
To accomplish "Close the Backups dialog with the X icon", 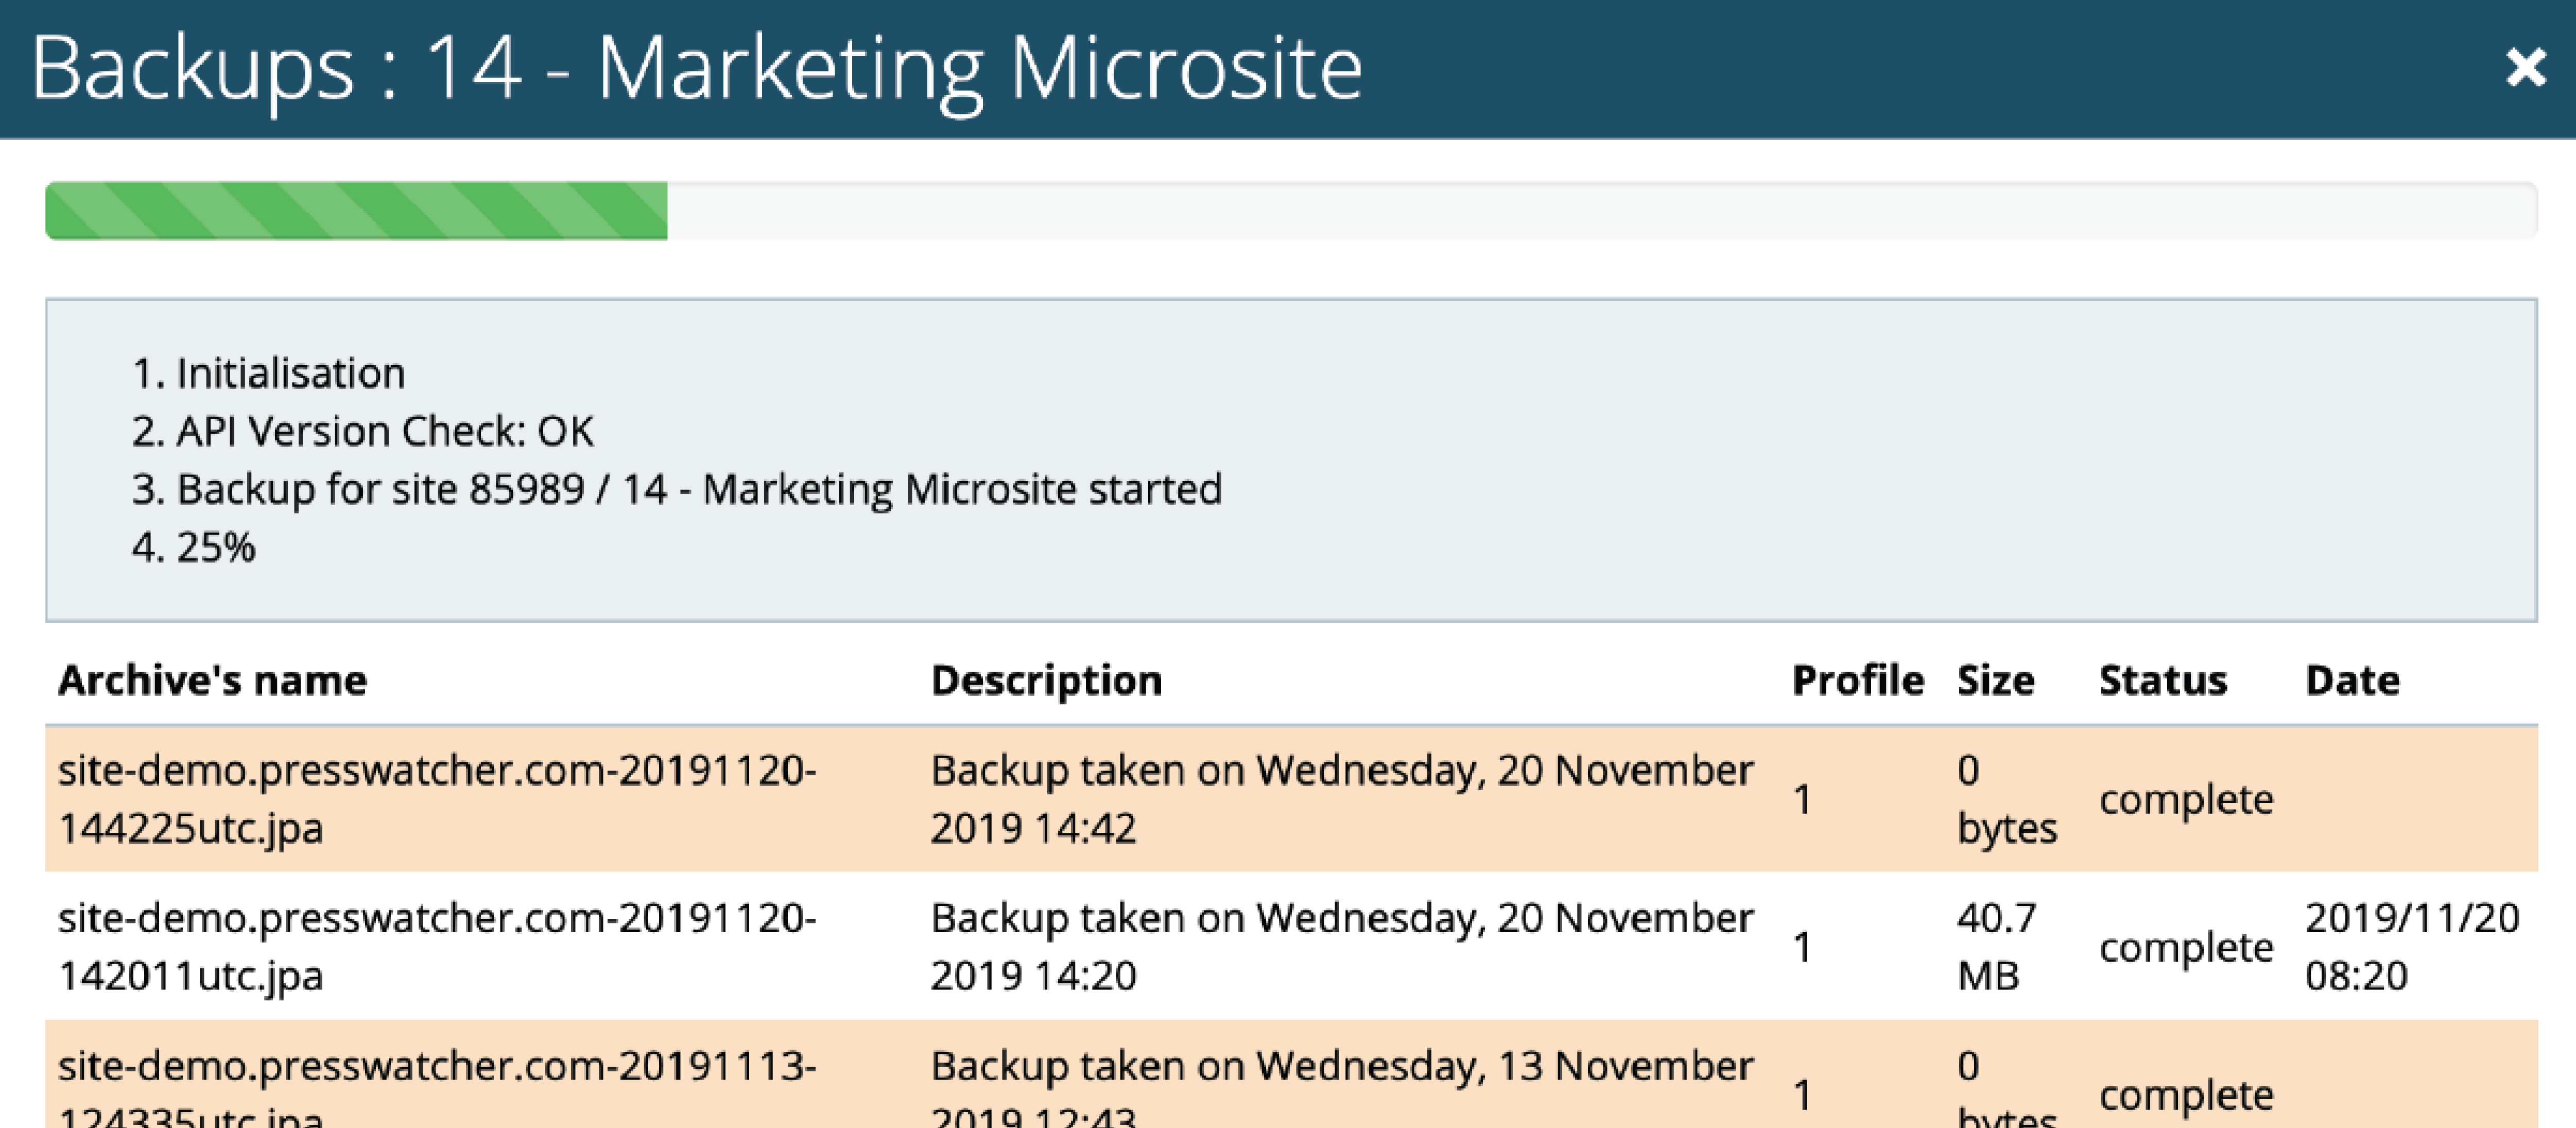I will pyautogui.click(x=2525, y=68).
